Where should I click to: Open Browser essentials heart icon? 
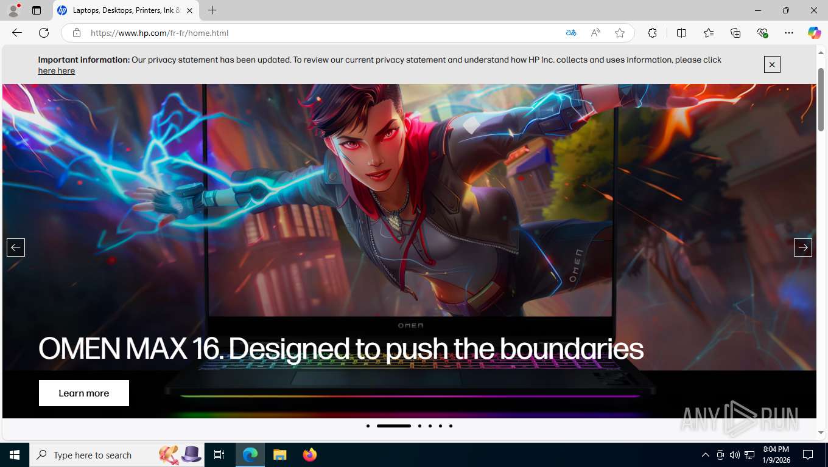(762, 33)
